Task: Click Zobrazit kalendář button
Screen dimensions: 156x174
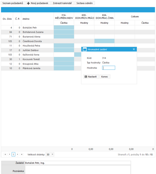Action: [63, 3]
